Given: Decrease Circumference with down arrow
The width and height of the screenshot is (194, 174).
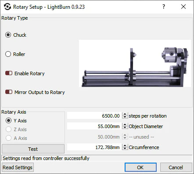Looking at the screenshot, I should [125, 149].
